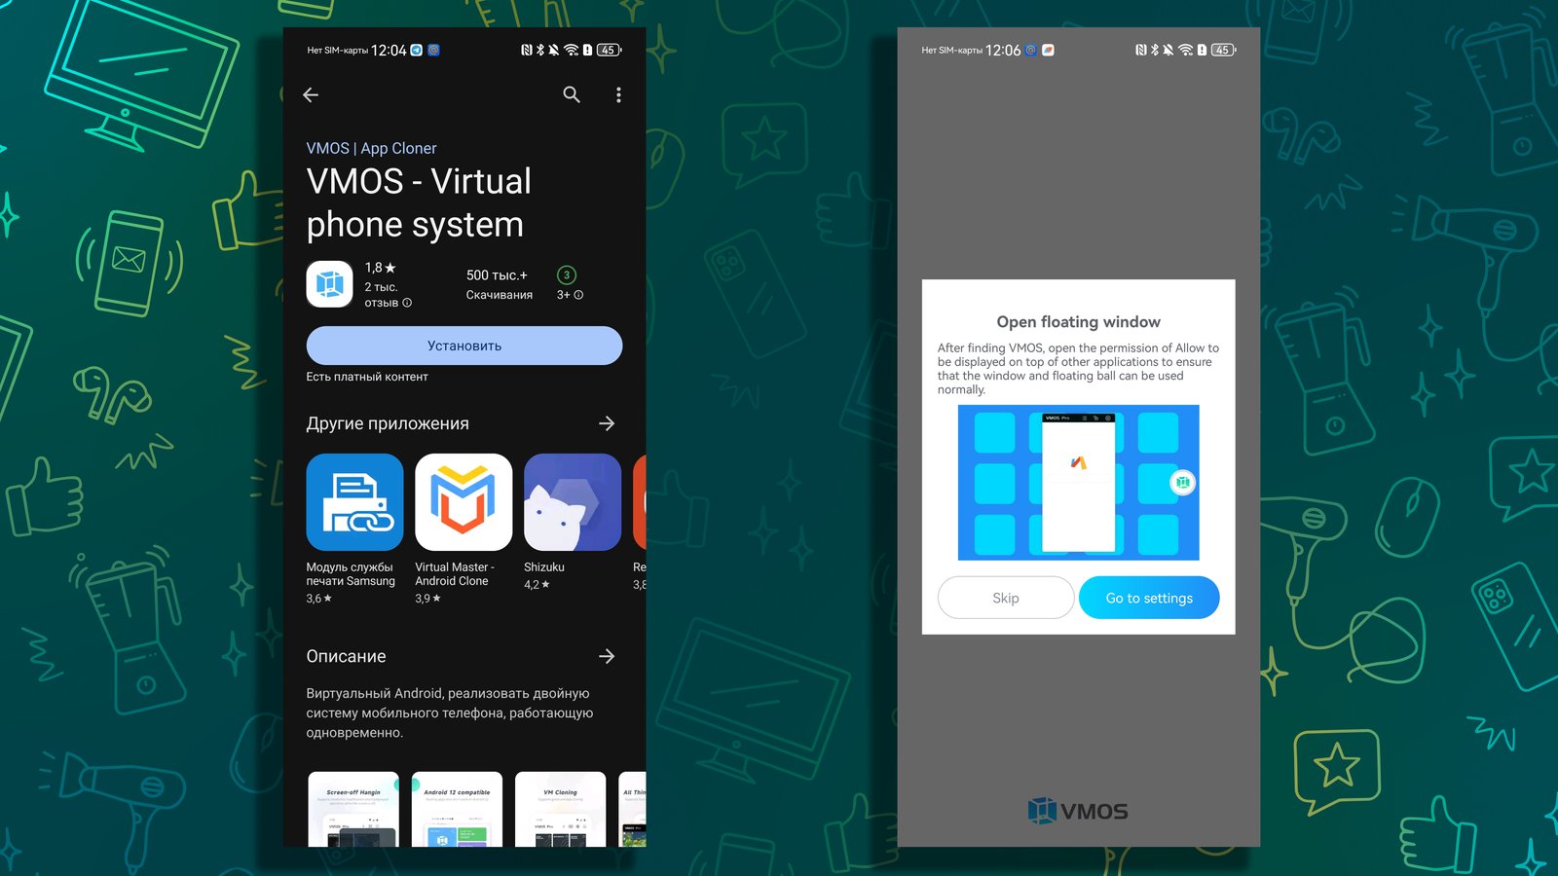This screenshot has height=876, width=1558.
Task: Tap the info icon beside the 3+ rating
Action: pyautogui.click(x=578, y=295)
